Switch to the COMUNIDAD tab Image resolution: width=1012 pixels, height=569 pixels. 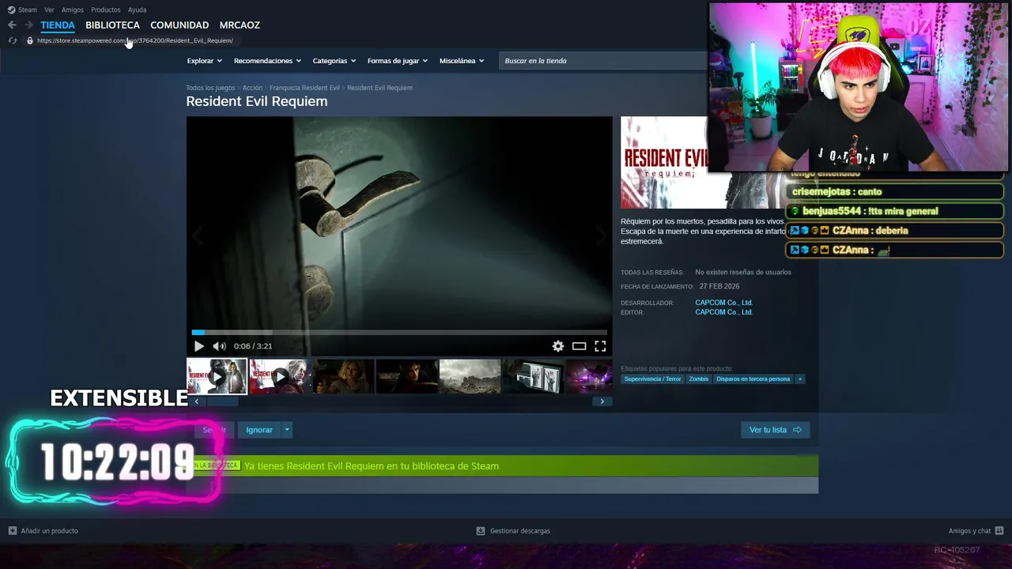[x=179, y=25]
